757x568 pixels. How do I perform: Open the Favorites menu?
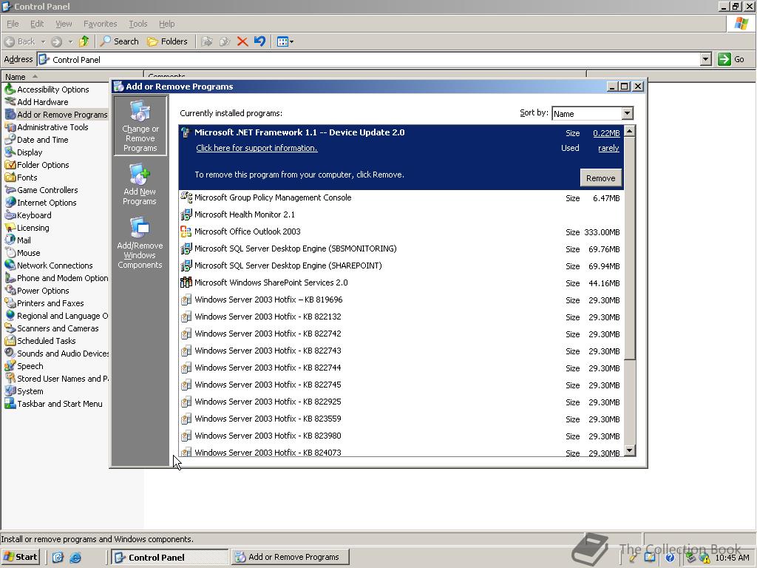[100, 24]
